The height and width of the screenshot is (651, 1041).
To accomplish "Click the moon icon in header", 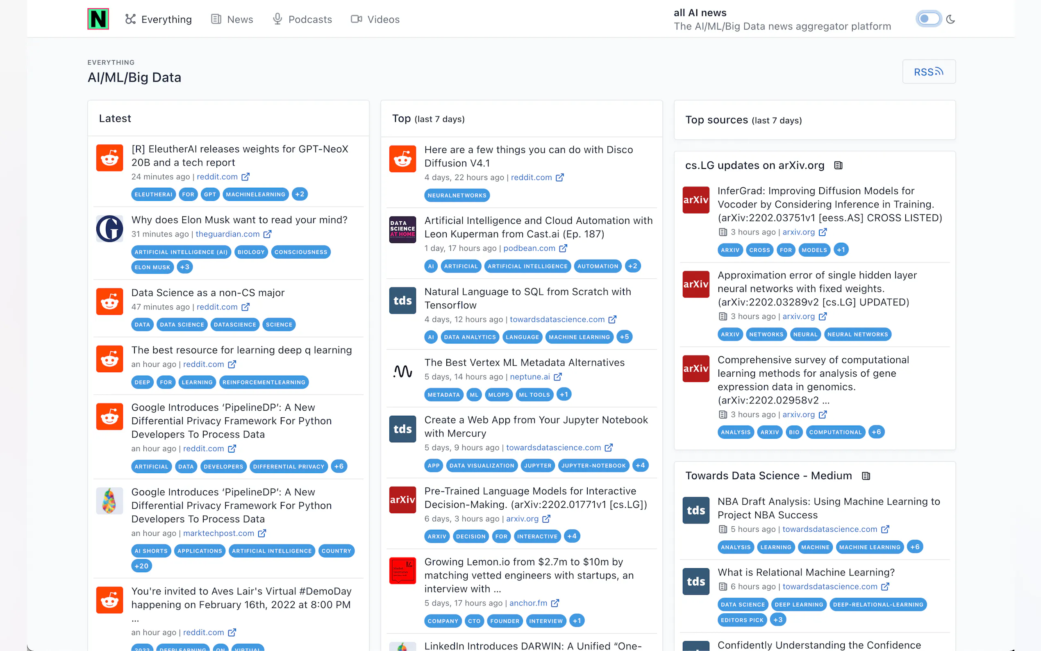I will tap(950, 19).
